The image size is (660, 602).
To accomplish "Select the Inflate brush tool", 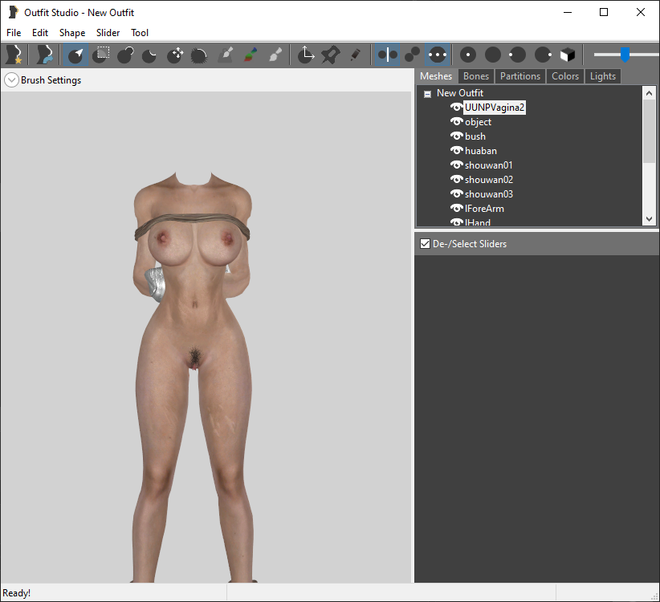I will coord(125,55).
